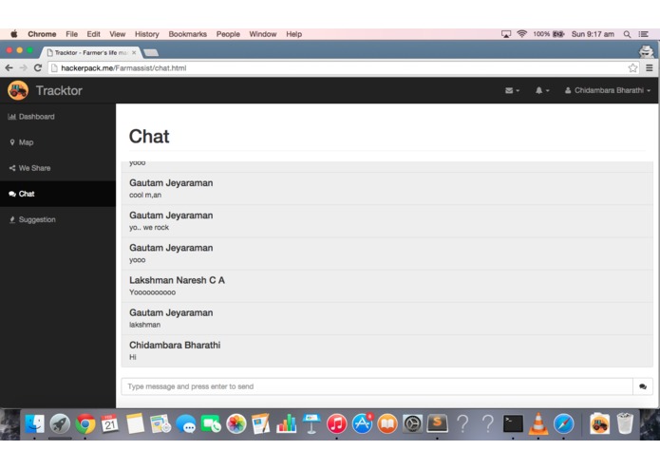Viewport: 660px width, 469px height.
Task: Click the browser forward arrow
Action: pos(23,67)
